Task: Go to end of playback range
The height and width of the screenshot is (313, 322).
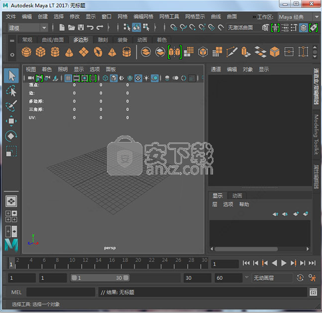Action: point(312,263)
